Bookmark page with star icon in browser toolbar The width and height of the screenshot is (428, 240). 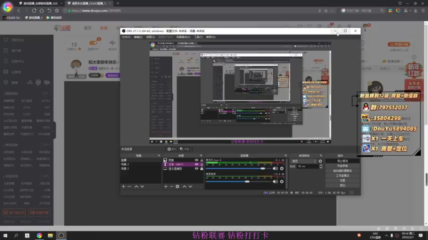point(57,11)
